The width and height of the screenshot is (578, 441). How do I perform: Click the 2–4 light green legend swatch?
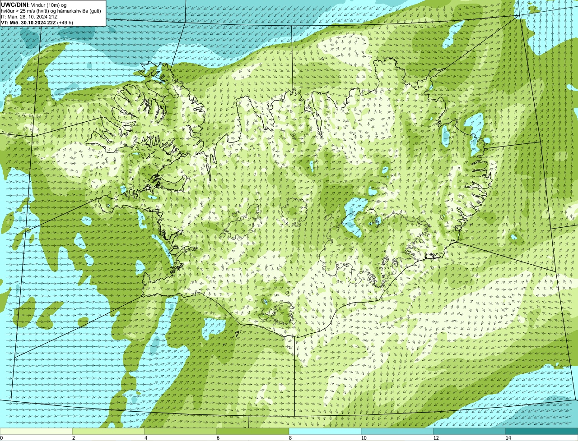point(108,432)
